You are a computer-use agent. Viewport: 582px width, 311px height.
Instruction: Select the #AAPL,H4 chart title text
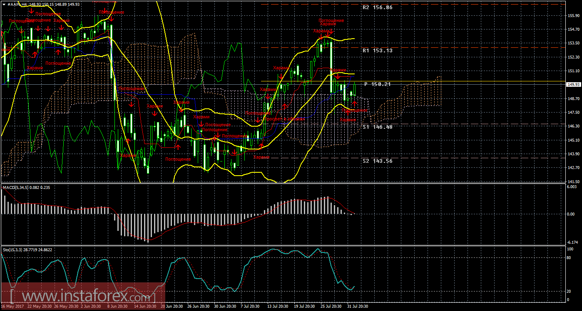18,4
